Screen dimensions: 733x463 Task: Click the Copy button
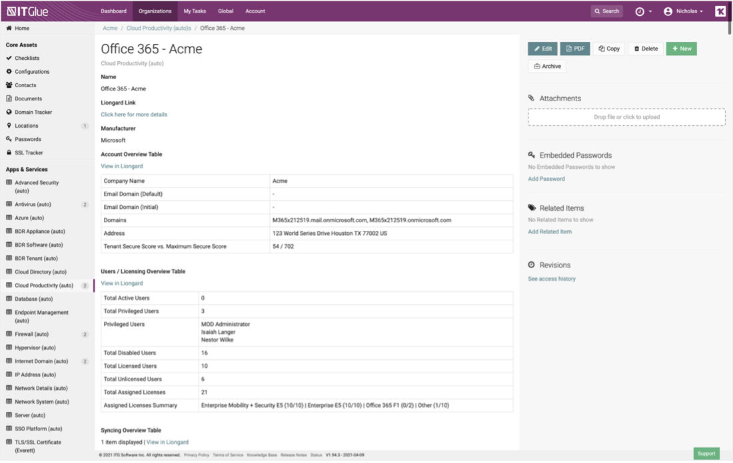point(609,49)
